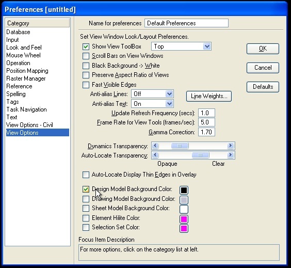This screenshot has height=268, width=291.
Task: Open the Design Model Background color swatch
Action: click(184, 190)
